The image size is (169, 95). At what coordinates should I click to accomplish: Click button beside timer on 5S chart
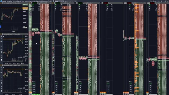coord(24,88)
